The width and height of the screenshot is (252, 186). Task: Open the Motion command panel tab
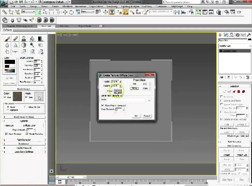[237, 35]
